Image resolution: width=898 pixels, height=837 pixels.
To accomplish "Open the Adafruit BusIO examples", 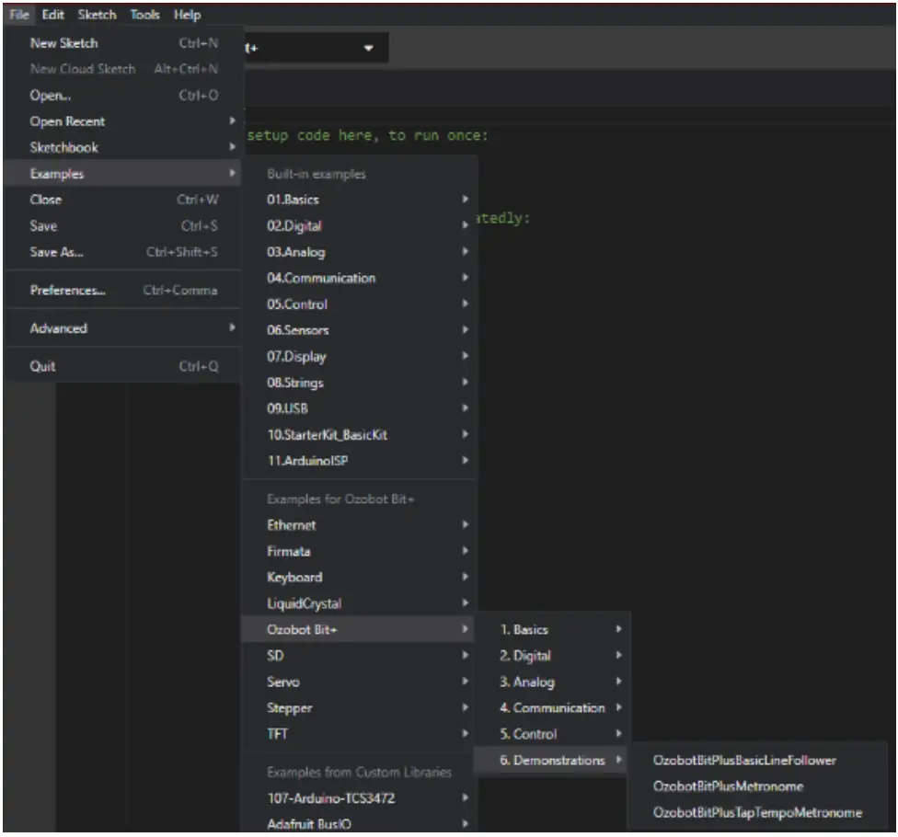I will point(361,824).
